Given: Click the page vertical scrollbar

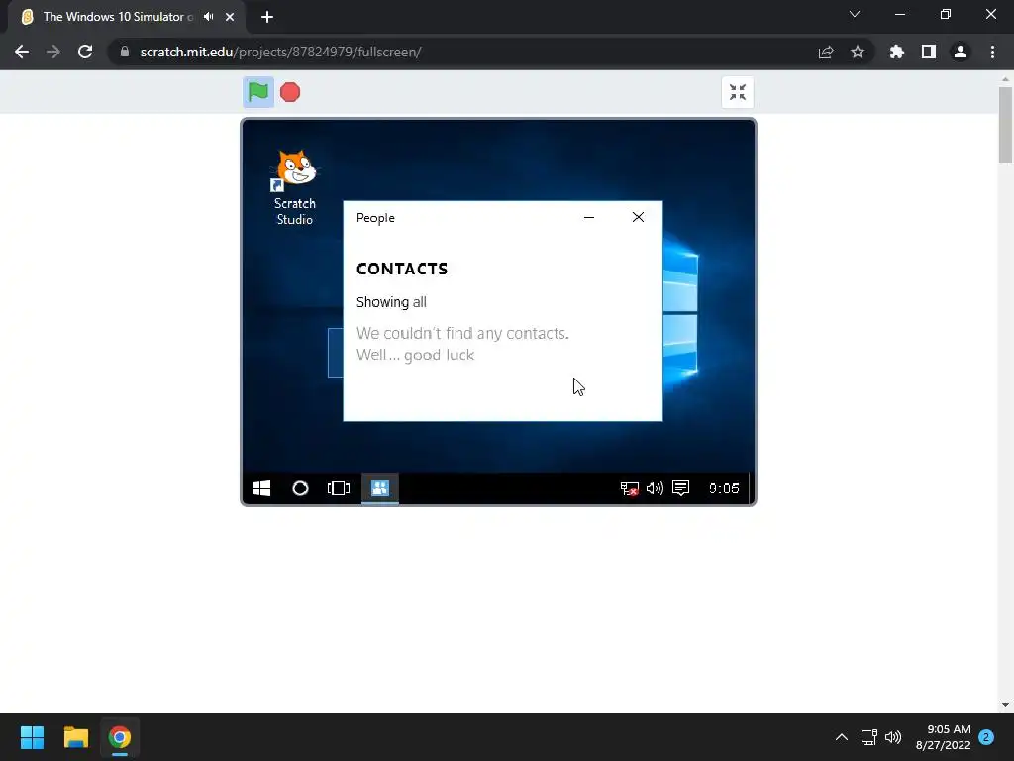Looking at the screenshot, I should 1005,125.
